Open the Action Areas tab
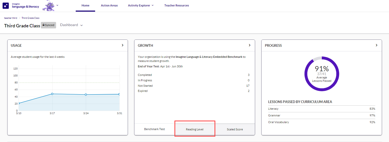The width and height of the screenshot is (389, 142). (109, 5)
